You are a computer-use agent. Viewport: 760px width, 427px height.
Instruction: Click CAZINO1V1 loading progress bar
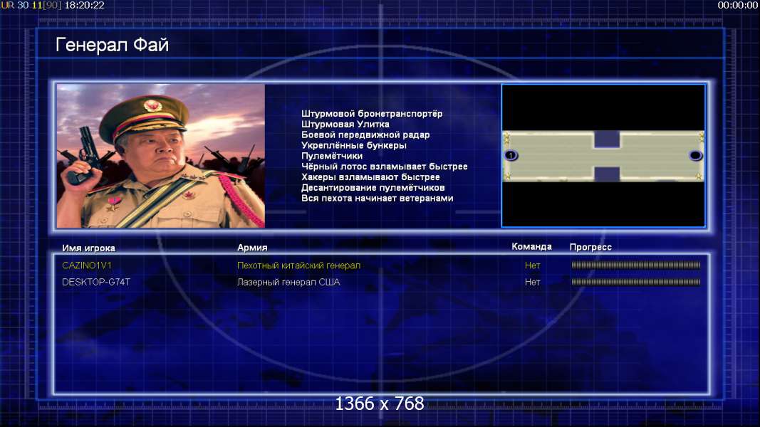pos(635,265)
